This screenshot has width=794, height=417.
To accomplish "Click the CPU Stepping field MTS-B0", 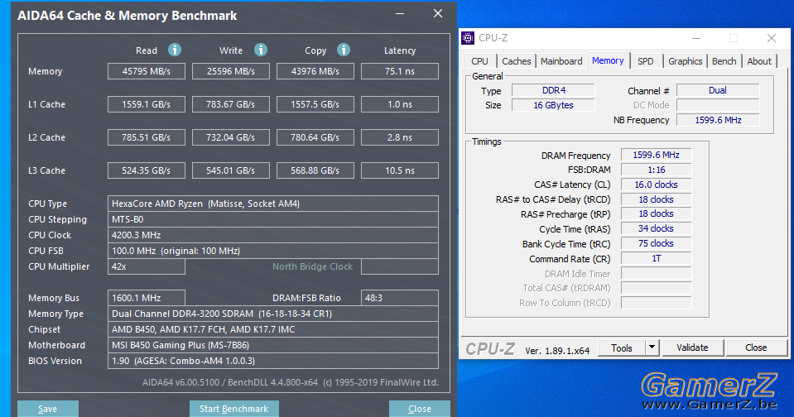I will click(x=273, y=219).
